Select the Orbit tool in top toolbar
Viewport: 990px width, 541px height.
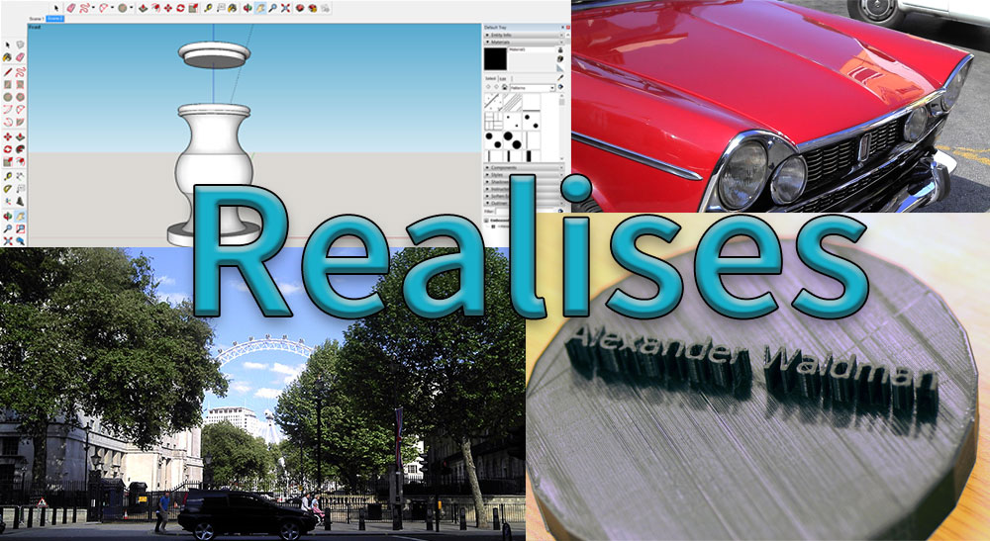tap(247, 8)
